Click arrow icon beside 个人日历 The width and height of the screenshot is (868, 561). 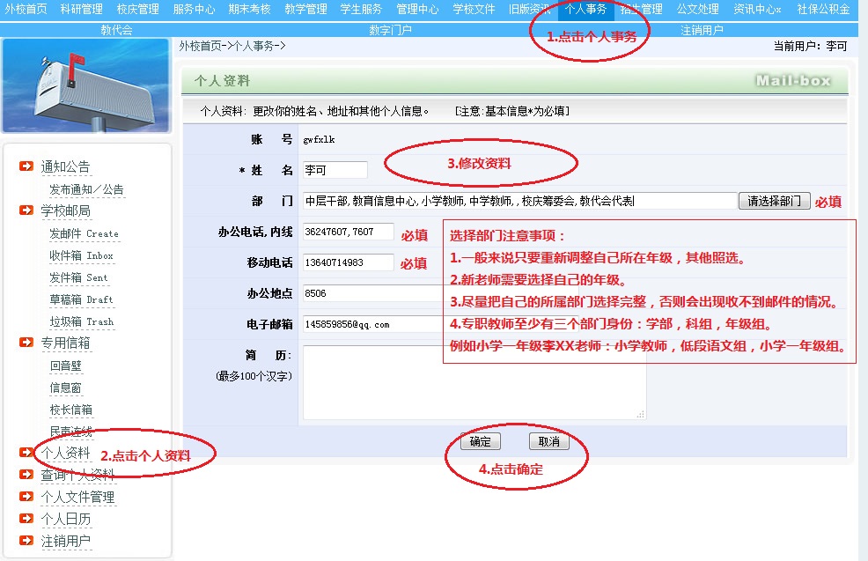tap(26, 519)
